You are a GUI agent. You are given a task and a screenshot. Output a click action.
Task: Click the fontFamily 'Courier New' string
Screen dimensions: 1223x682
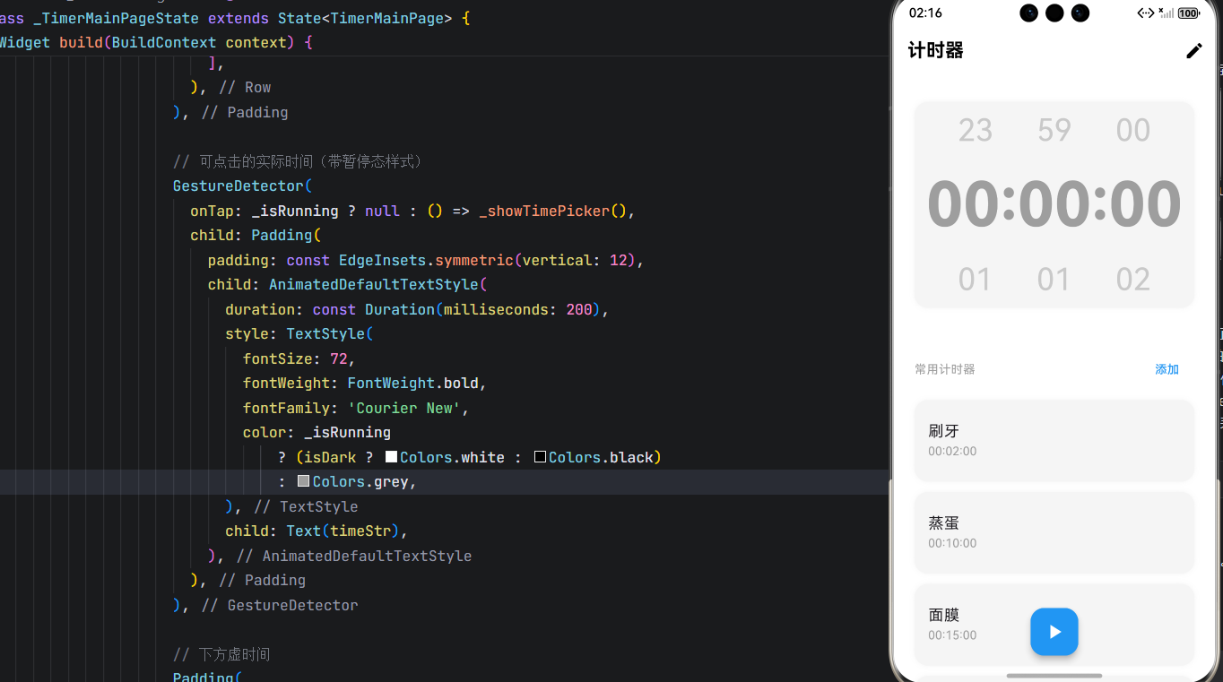404,408
